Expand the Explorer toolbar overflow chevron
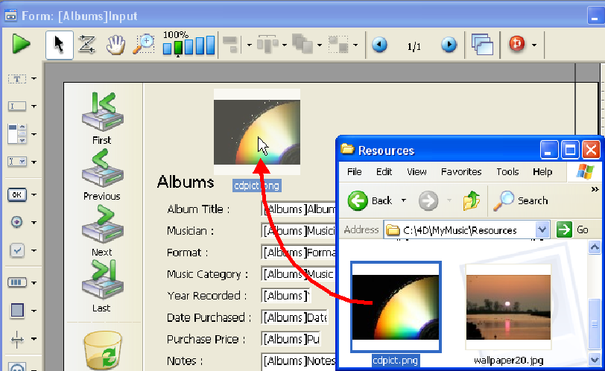 point(595,189)
